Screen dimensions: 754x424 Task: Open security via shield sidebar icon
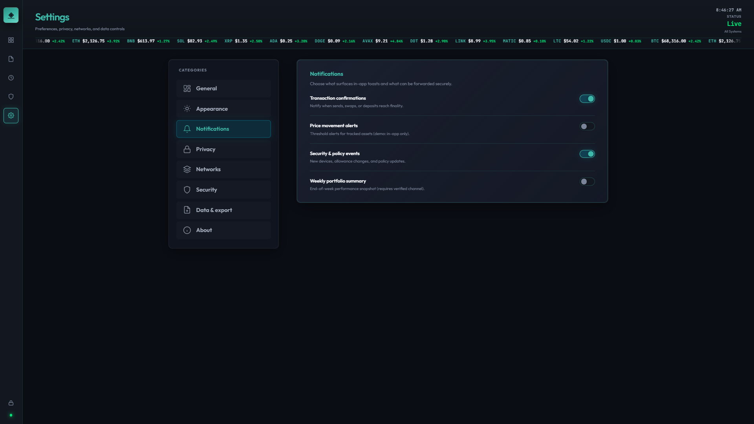pyautogui.click(x=11, y=97)
